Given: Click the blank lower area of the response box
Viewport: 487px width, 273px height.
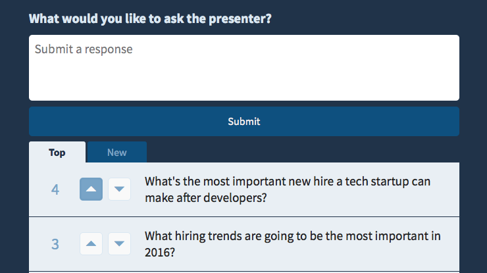Looking at the screenshot, I should click(244, 81).
